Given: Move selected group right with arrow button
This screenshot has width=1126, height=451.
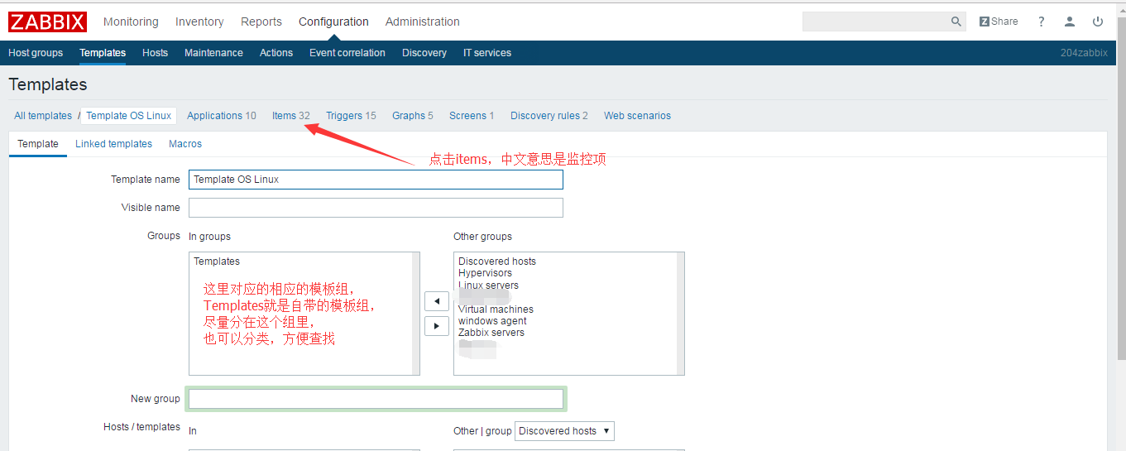Looking at the screenshot, I should pyautogui.click(x=437, y=325).
